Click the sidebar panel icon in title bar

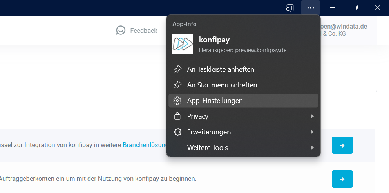tap(290, 8)
